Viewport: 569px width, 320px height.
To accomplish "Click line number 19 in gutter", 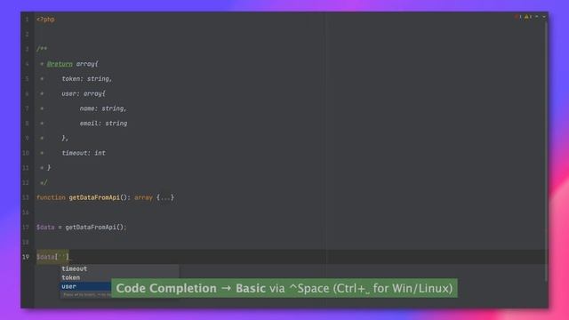I will point(26,257).
